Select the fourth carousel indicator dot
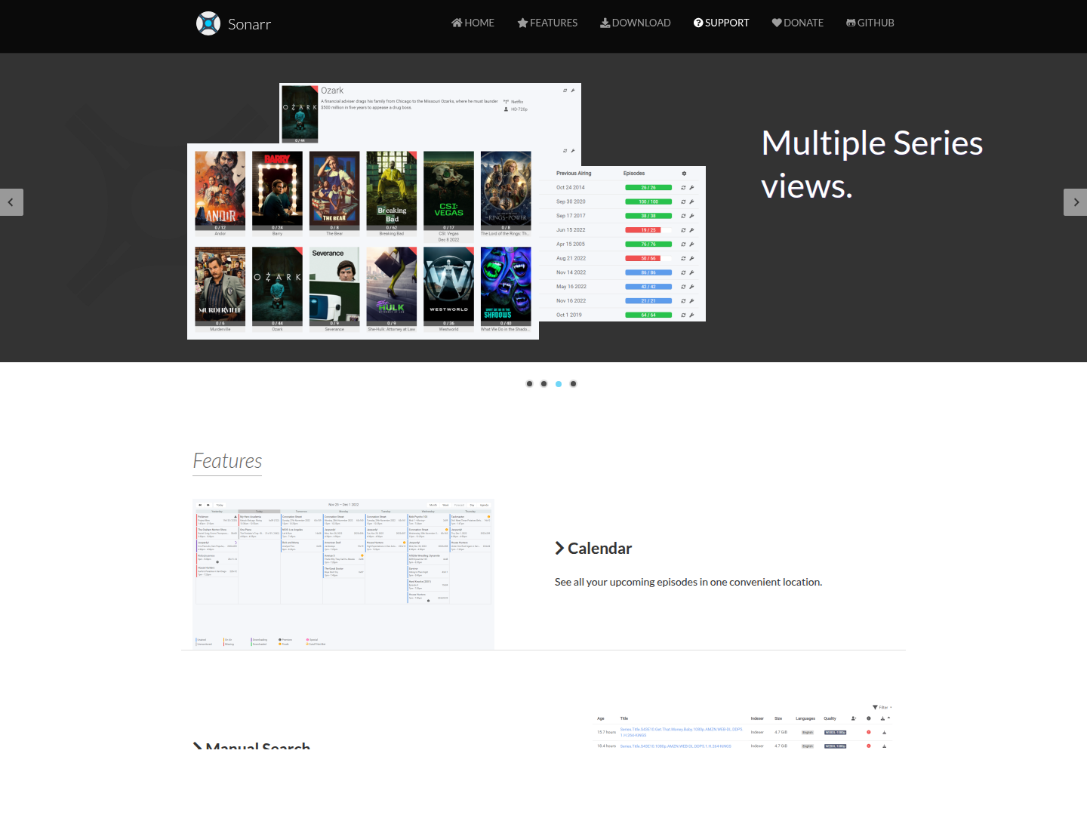 574,384
